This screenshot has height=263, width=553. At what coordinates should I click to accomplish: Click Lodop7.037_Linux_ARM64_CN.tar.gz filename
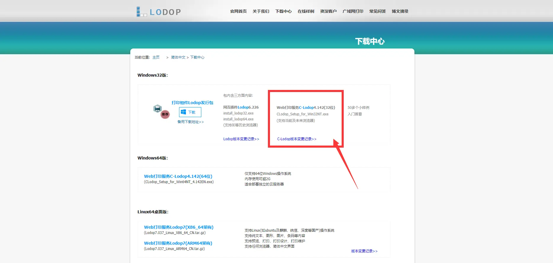(174, 249)
